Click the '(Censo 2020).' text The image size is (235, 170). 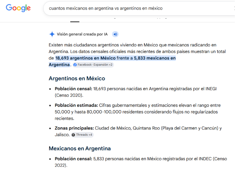69,95
